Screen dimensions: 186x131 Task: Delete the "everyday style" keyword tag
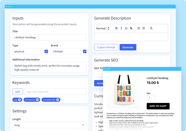click(58, 100)
